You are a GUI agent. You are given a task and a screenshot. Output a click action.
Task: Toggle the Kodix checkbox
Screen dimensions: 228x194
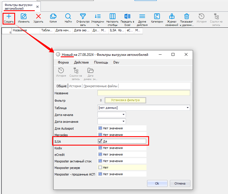click(x=100, y=148)
